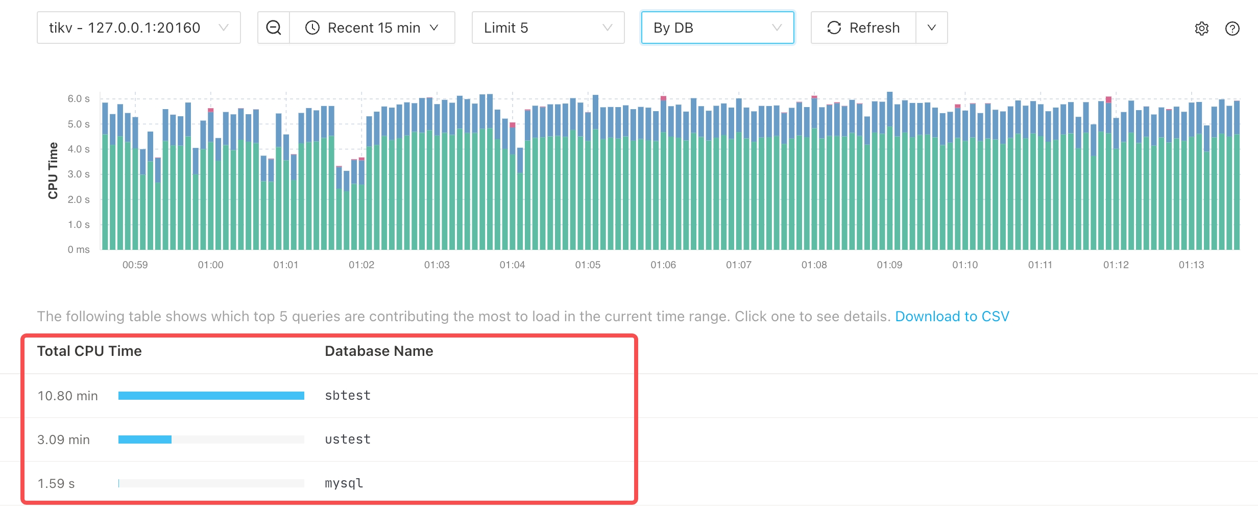
Task: Open the Limit 5 dropdown
Action: tap(548, 28)
